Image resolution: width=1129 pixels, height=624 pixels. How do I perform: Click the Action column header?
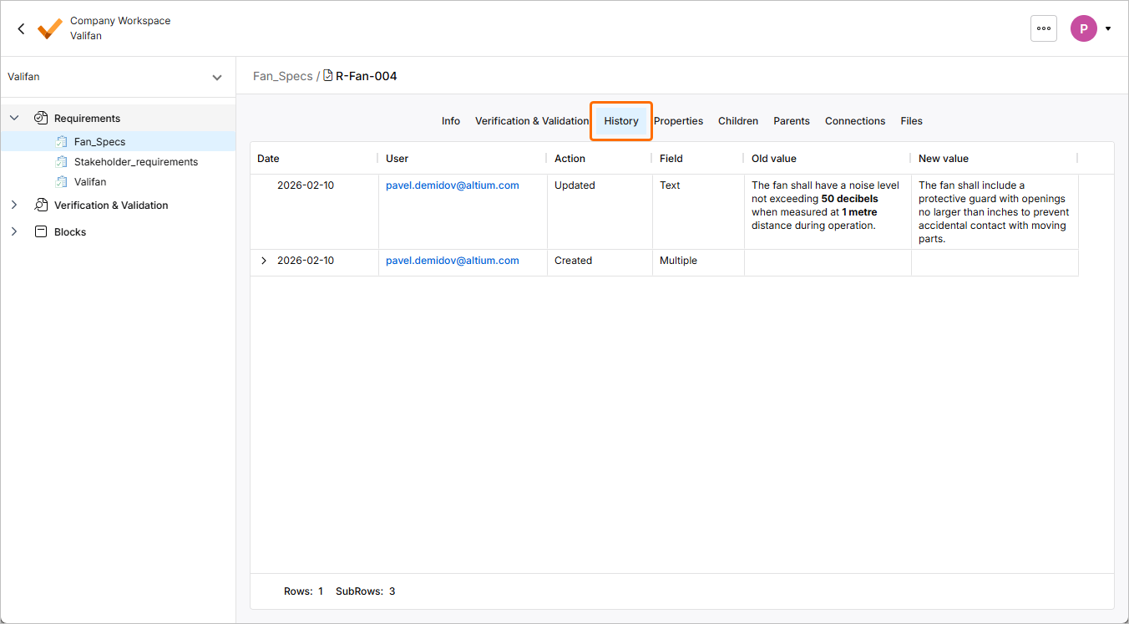click(570, 159)
